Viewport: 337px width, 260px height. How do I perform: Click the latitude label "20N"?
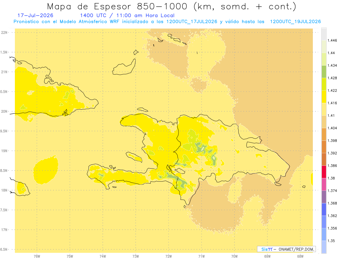tap(4, 111)
